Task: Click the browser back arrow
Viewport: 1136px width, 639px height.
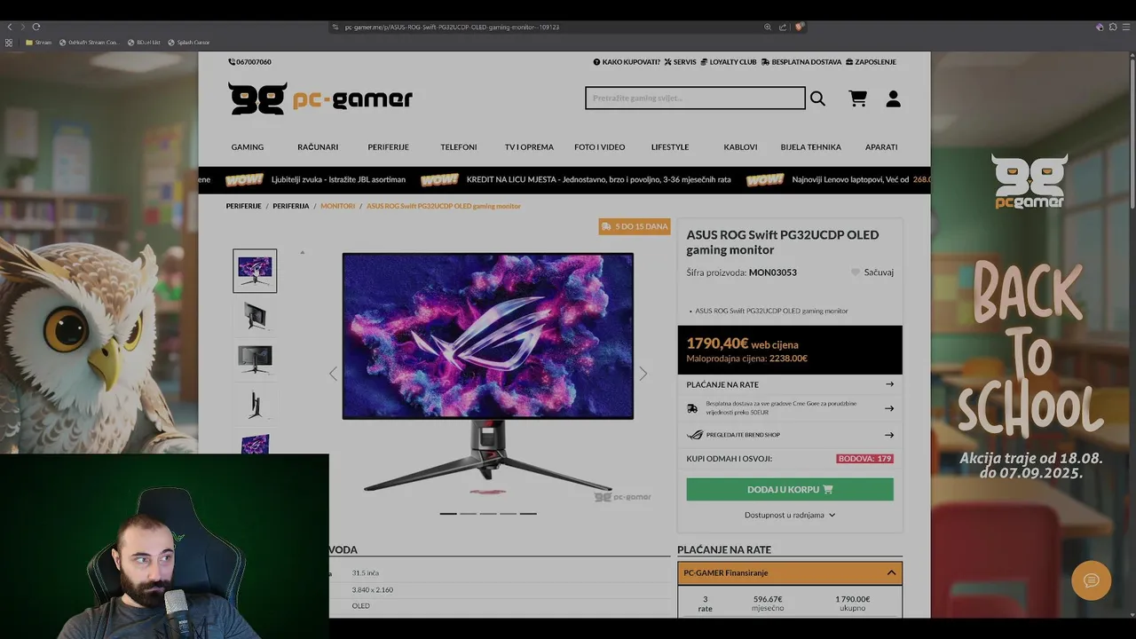Action: [9, 27]
